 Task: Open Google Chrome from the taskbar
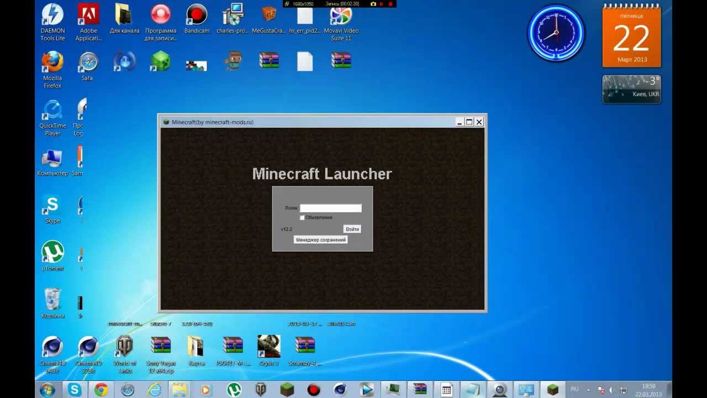pos(101,390)
